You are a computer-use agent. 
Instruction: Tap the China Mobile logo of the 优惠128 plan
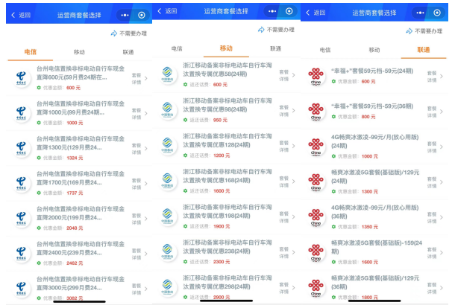pos(167,146)
